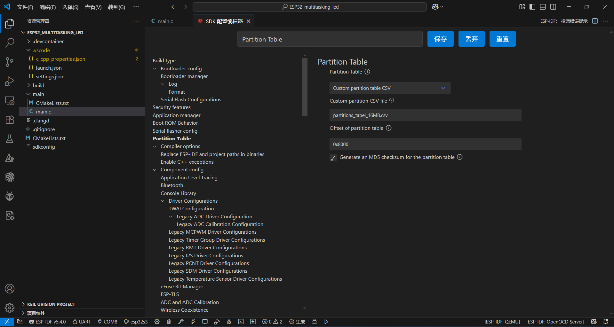Click the Full Clean trash icon
The width and height of the screenshot is (614, 327).
(x=169, y=322)
